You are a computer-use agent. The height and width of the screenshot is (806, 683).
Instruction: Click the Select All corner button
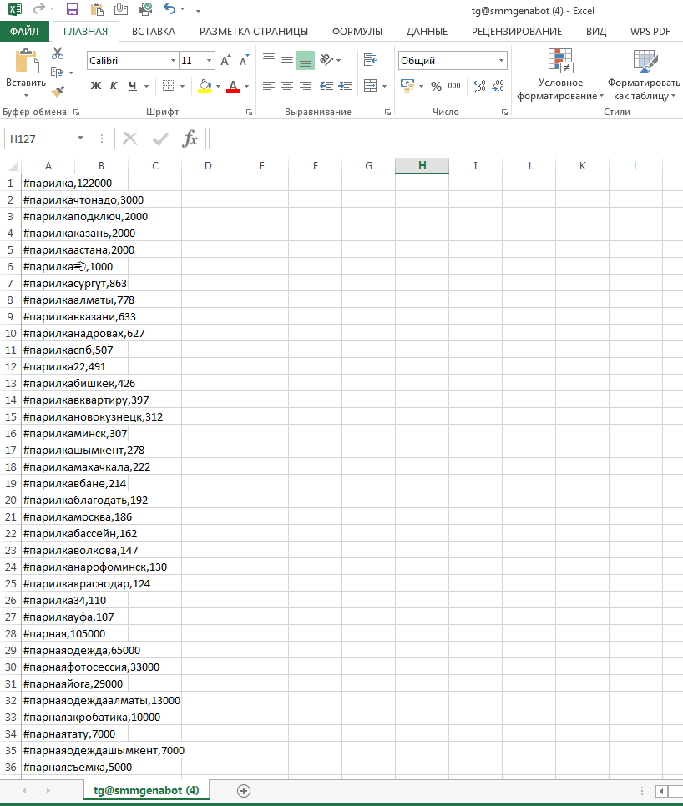(x=13, y=165)
